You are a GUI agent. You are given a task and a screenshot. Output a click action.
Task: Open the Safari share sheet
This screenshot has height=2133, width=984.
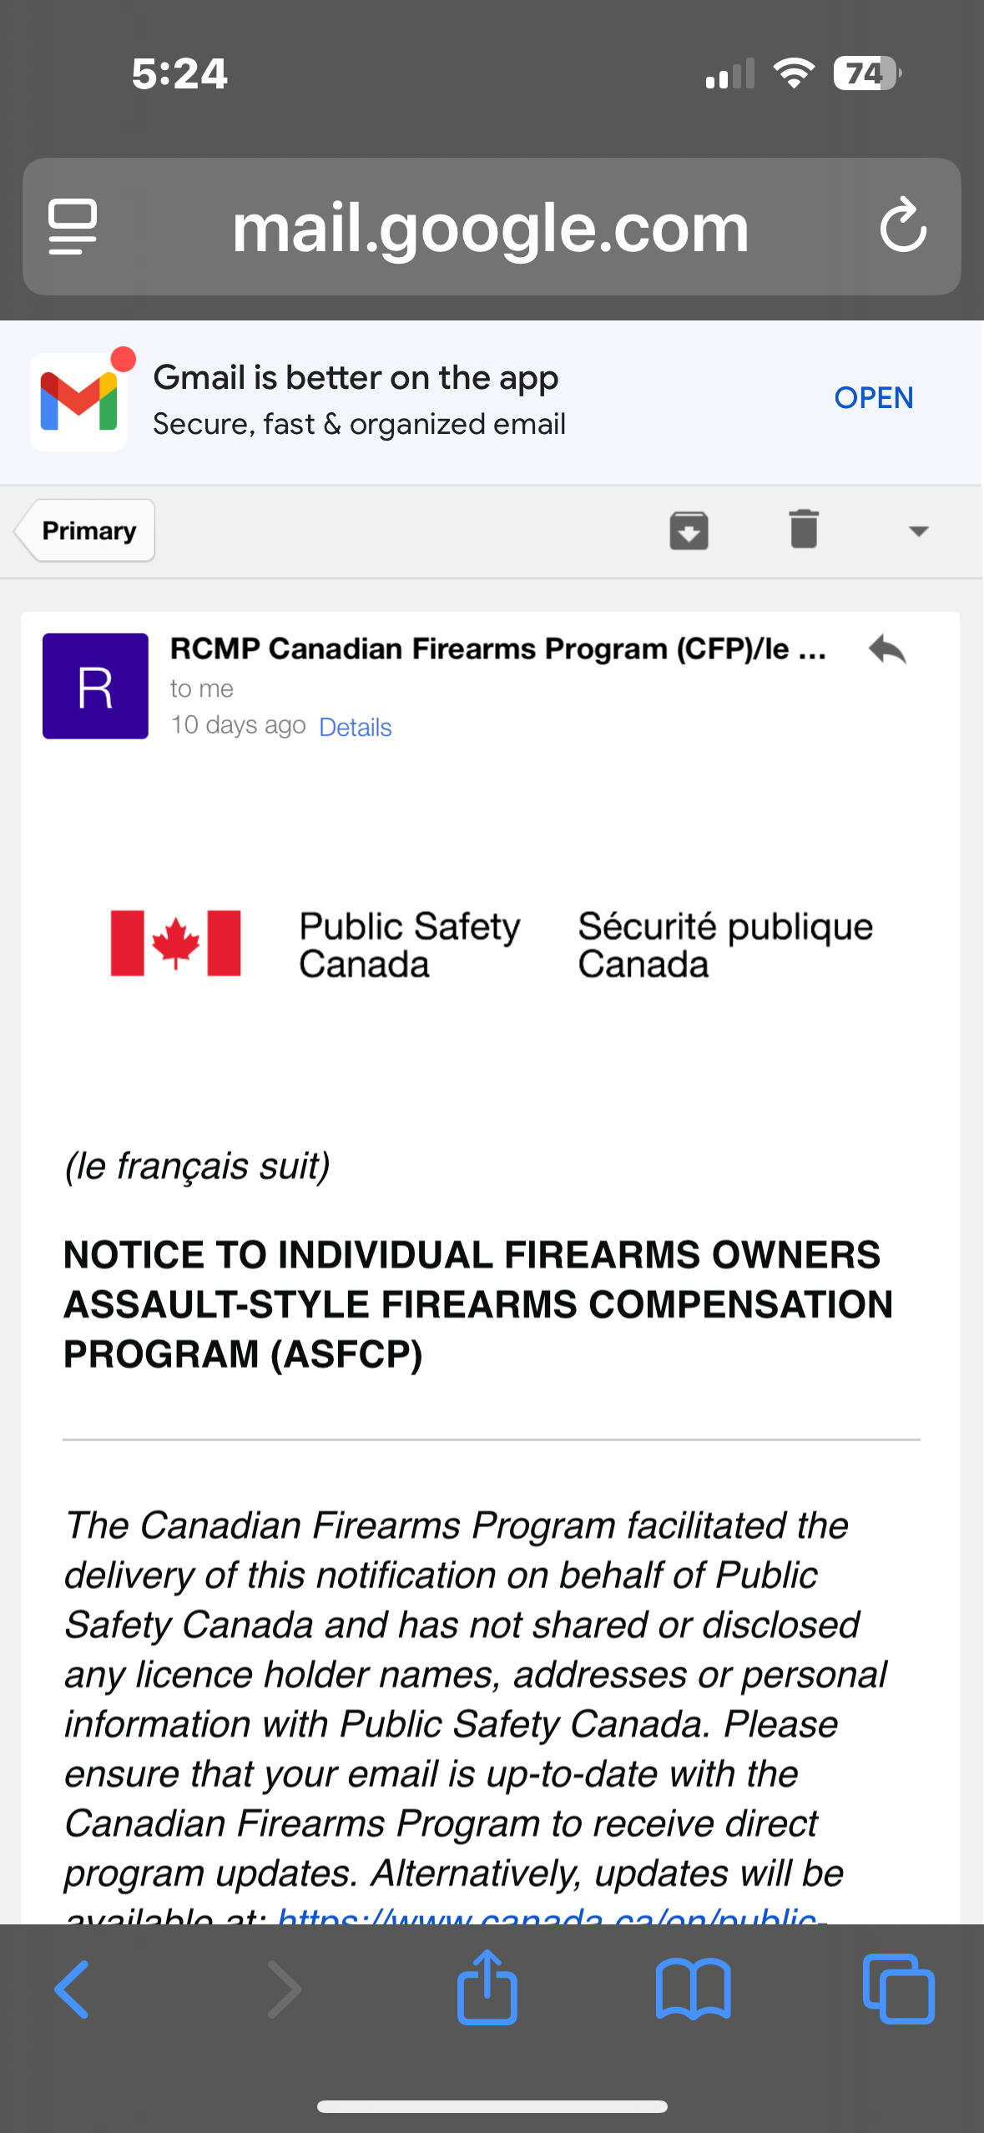tap(487, 1987)
